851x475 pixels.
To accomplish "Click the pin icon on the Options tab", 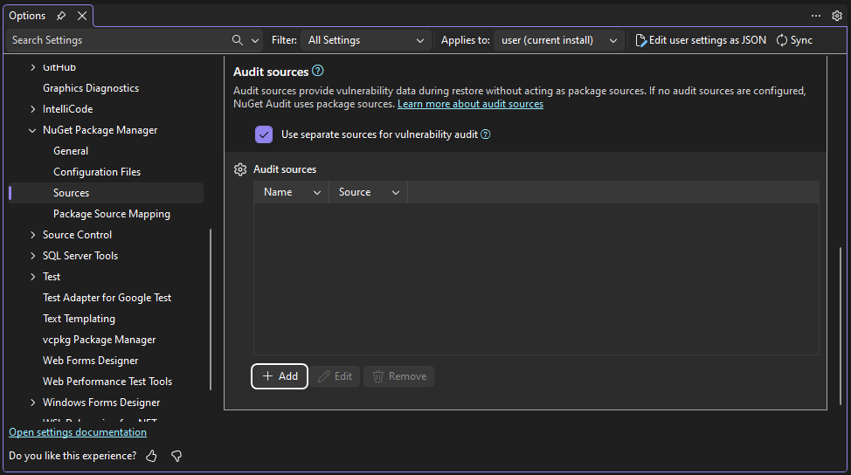I will [61, 16].
